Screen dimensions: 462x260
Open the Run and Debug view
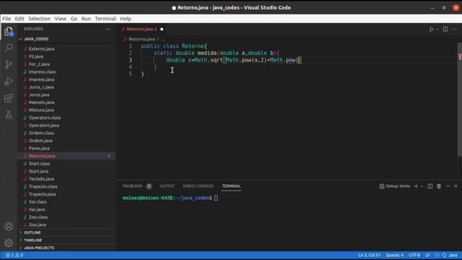9,81
